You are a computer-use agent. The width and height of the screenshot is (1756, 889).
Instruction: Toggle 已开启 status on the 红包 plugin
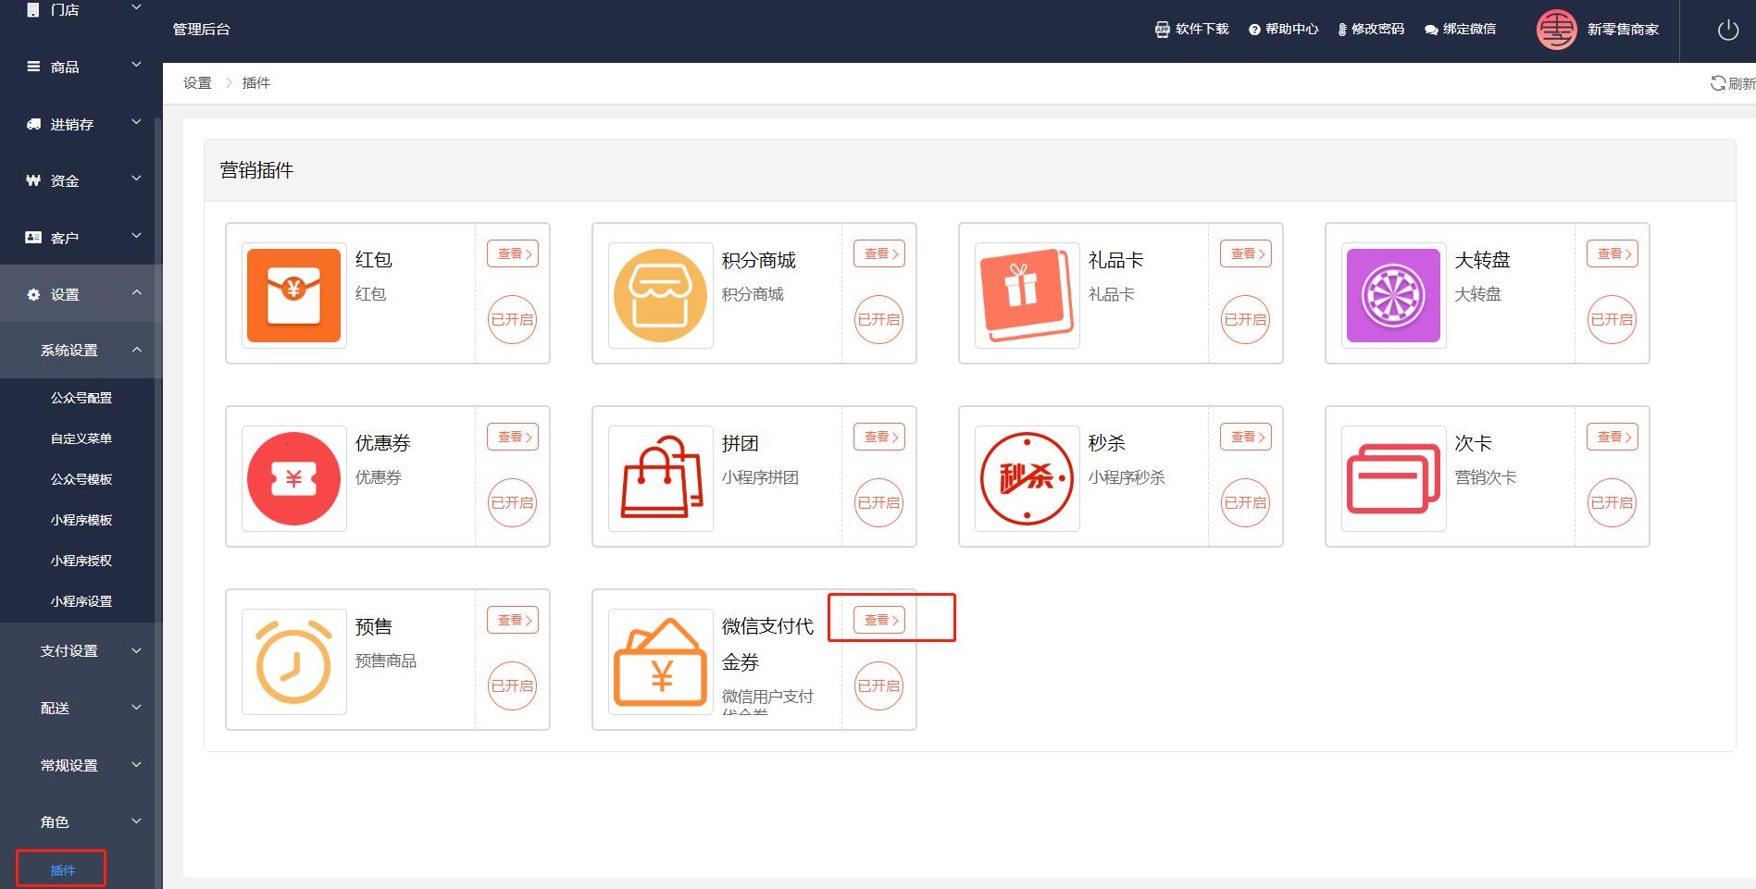(512, 319)
